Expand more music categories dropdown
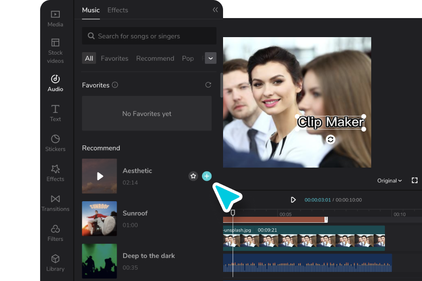This screenshot has height=281, width=422. [x=210, y=58]
